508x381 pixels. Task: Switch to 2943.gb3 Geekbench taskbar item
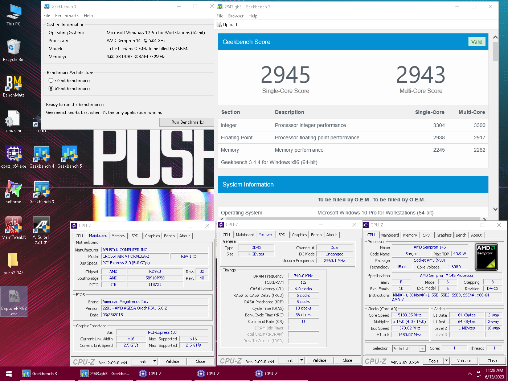tap(105, 373)
